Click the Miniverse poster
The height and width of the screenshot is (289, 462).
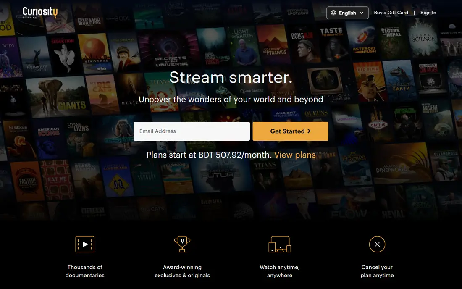tap(95, 53)
